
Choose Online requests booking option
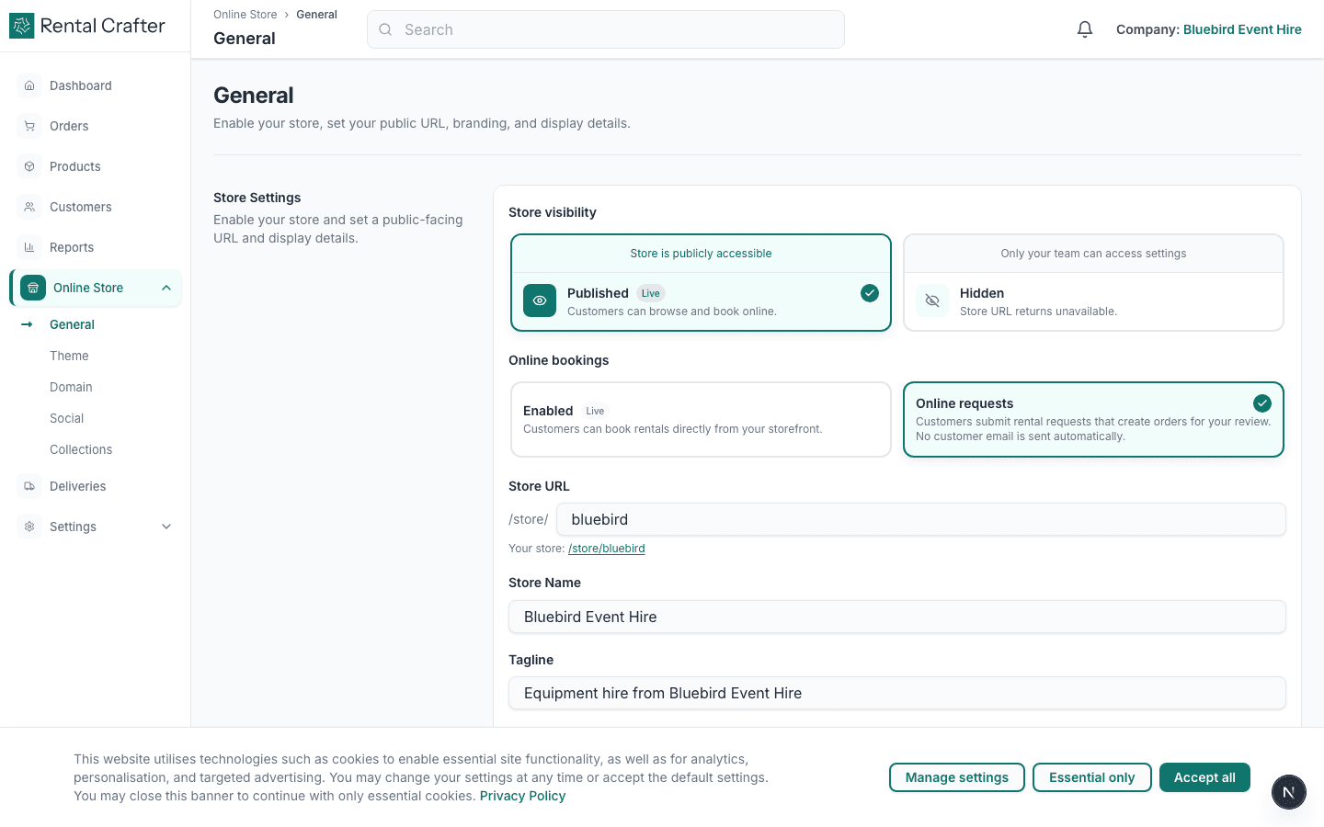1093,419
